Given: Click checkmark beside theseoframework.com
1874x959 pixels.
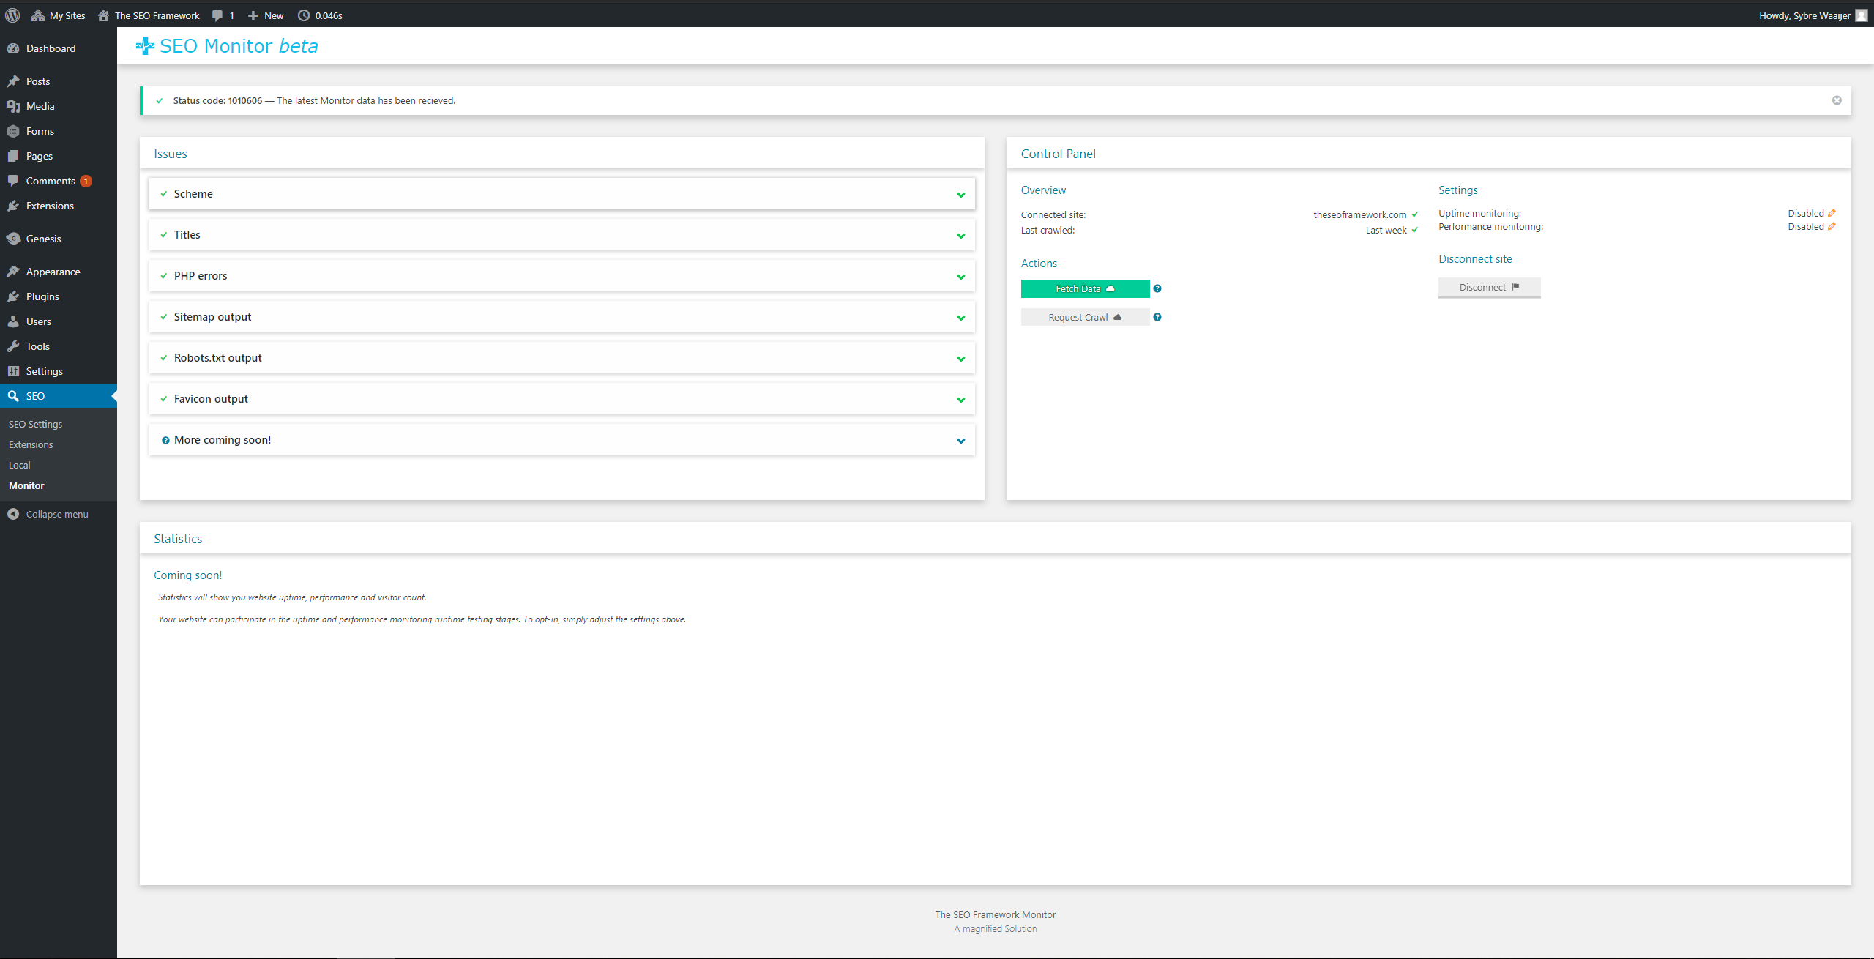Looking at the screenshot, I should coord(1414,214).
